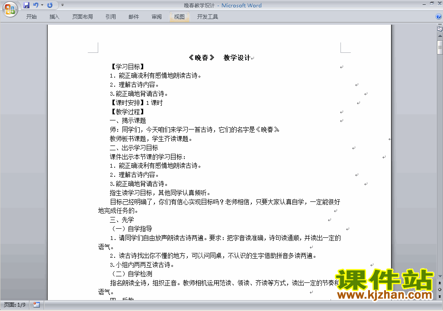Click the line 3.小组内两两互读古诗。

point(142,265)
